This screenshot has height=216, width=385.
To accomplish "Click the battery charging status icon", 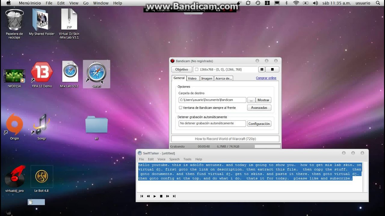I will [306, 3].
